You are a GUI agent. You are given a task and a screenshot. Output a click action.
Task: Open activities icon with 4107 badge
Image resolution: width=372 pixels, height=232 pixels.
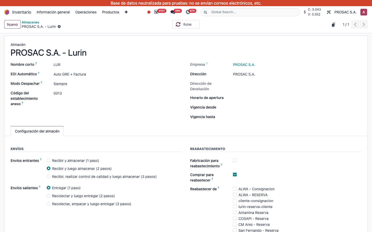tap(156, 12)
